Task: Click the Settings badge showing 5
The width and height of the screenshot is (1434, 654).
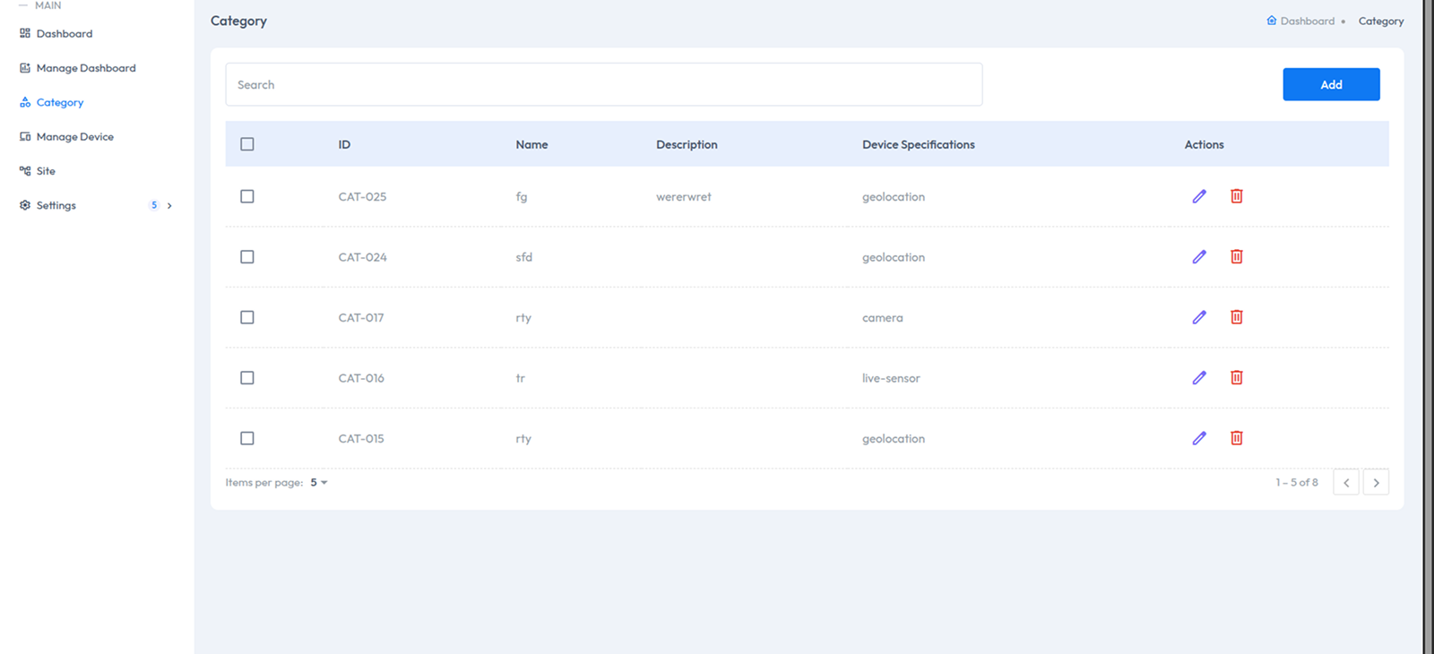Action: [x=154, y=205]
